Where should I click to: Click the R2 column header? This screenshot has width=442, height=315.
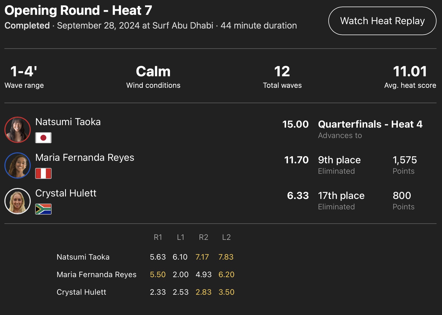point(203,237)
